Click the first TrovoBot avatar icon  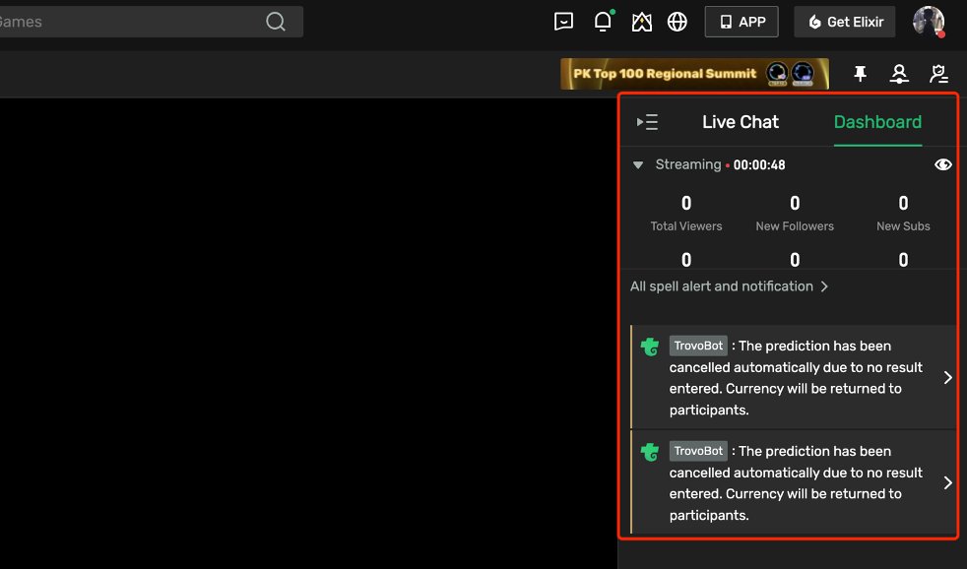pos(650,347)
